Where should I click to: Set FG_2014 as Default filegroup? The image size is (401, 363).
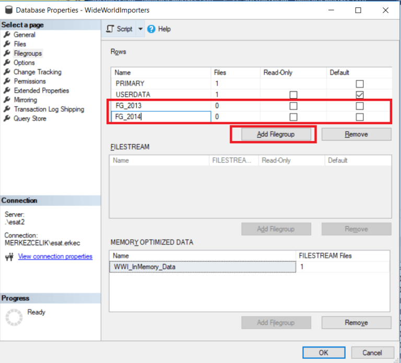pyautogui.click(x=360, y=117)
